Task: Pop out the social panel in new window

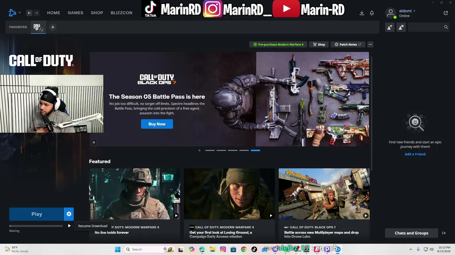Action: point(446,13)
